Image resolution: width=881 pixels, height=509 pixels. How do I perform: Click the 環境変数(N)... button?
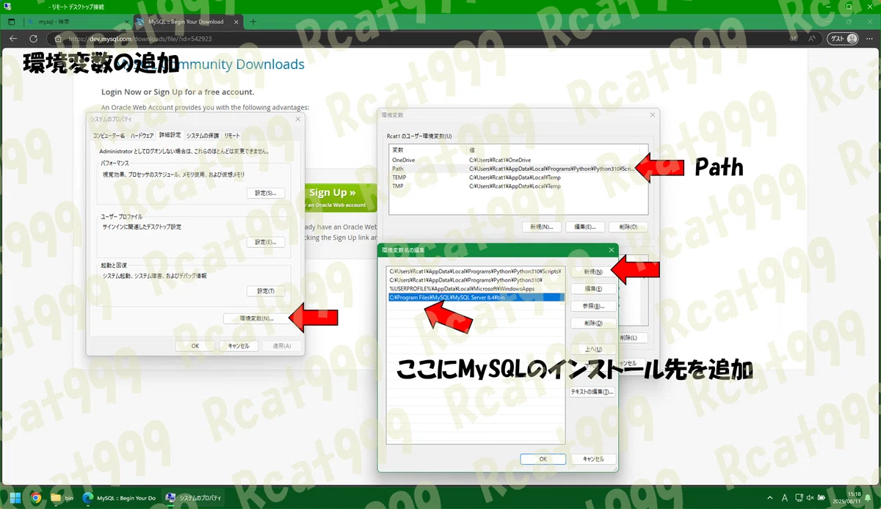coord(256,318)
